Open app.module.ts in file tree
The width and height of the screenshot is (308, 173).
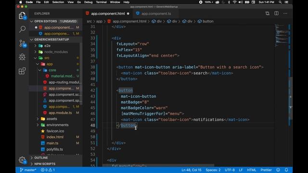[60, 113]
